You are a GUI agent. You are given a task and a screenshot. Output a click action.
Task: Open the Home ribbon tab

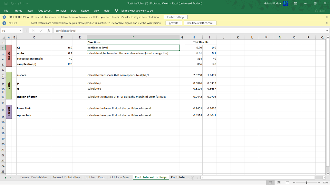coord(18,11)
